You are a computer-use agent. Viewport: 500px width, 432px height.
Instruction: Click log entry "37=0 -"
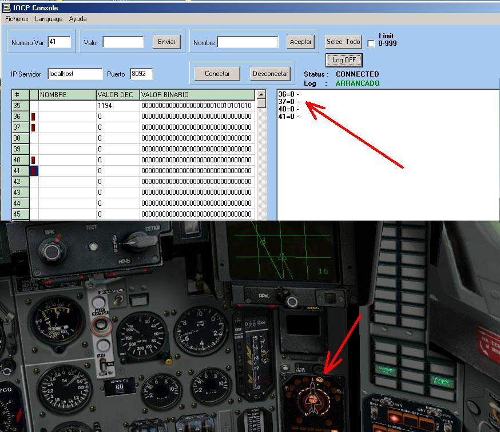pos(288,102)
